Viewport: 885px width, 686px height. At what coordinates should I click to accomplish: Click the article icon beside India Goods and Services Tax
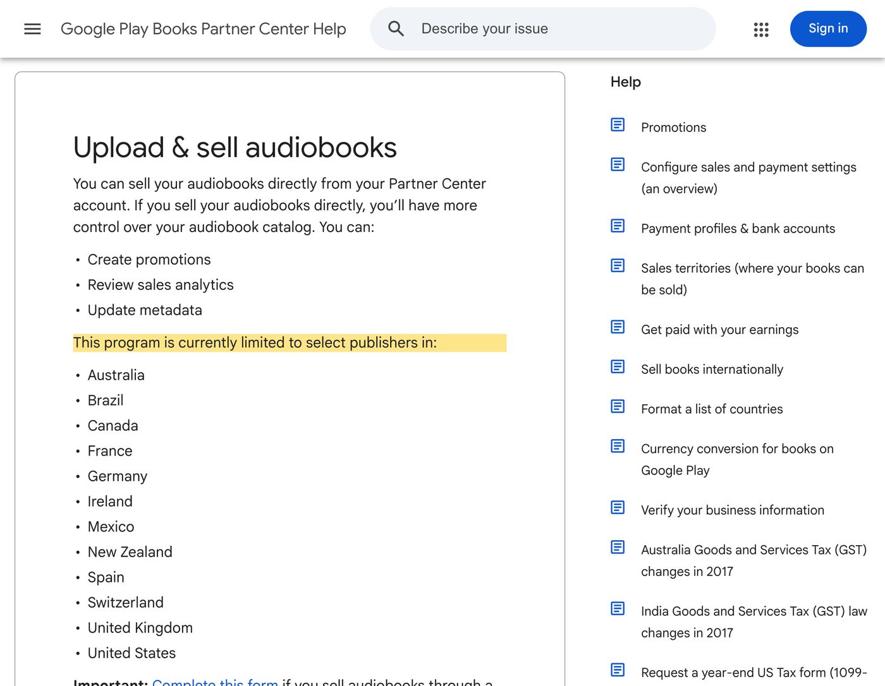click(618, 609)
